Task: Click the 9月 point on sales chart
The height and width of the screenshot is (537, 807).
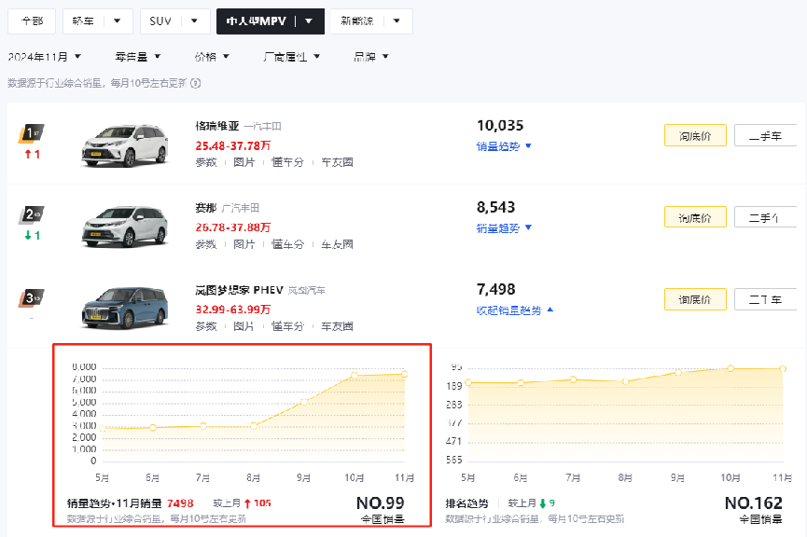Action: coord(303,402)
